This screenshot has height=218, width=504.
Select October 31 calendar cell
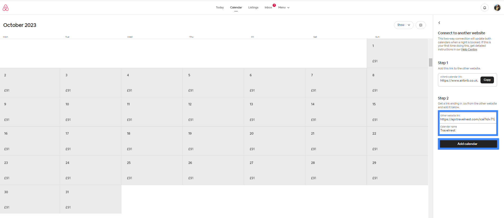(90, 199)
